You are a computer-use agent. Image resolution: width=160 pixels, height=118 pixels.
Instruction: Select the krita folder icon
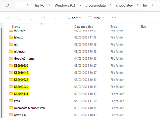(11, 101)
